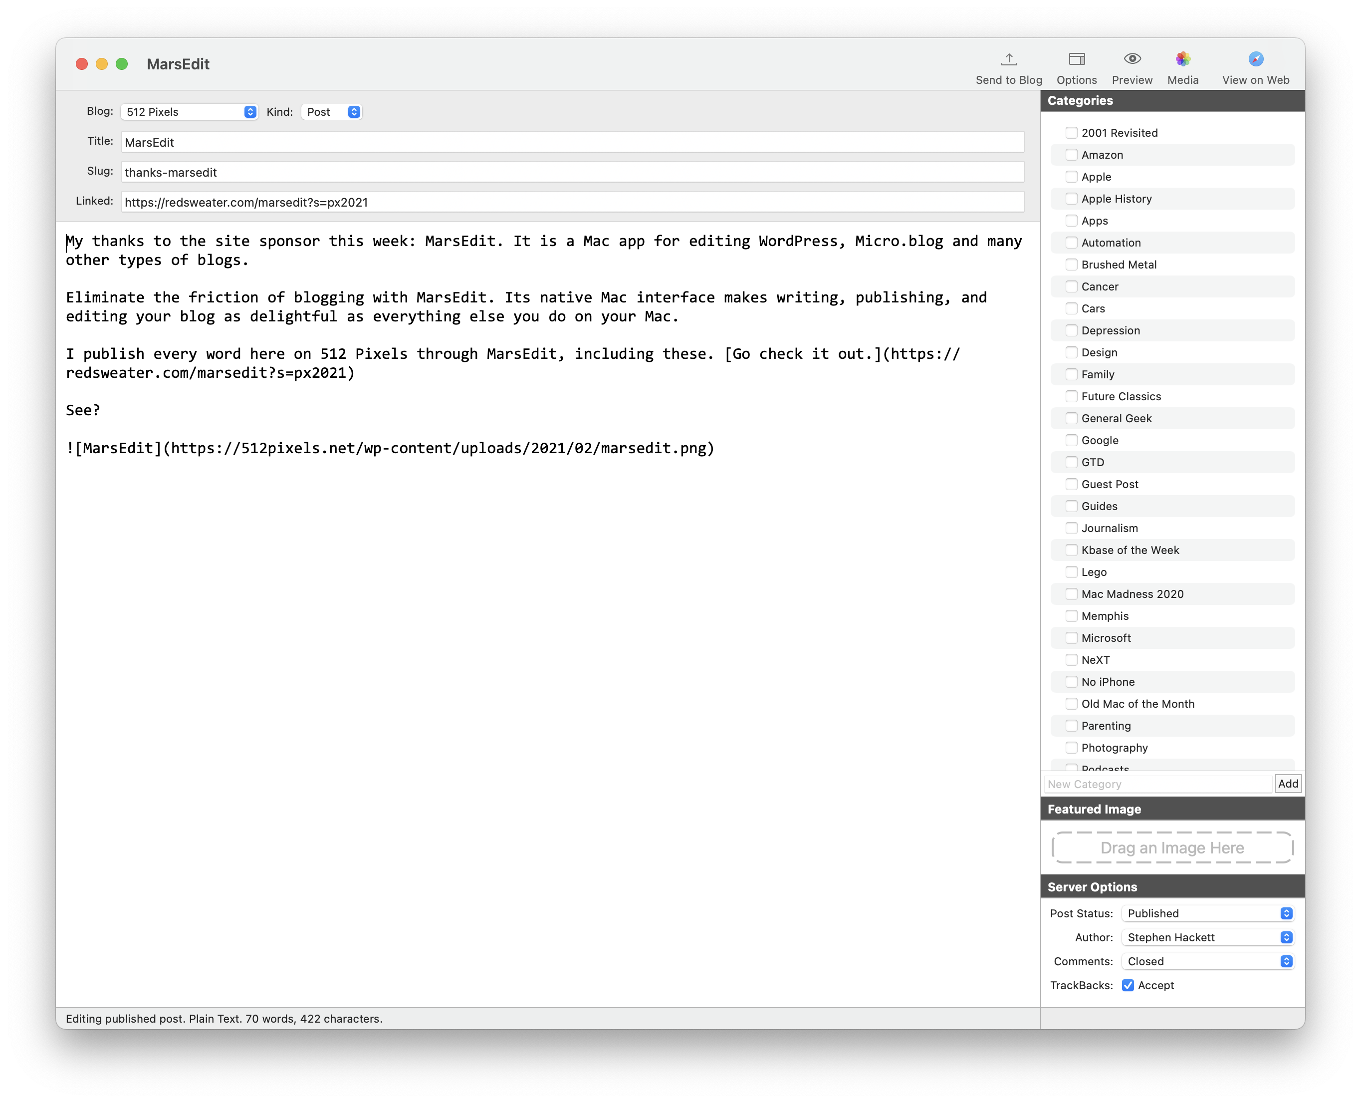Enable the Memphis category
Viewport: 1361px width, 1103px height.
(1072, 616)
